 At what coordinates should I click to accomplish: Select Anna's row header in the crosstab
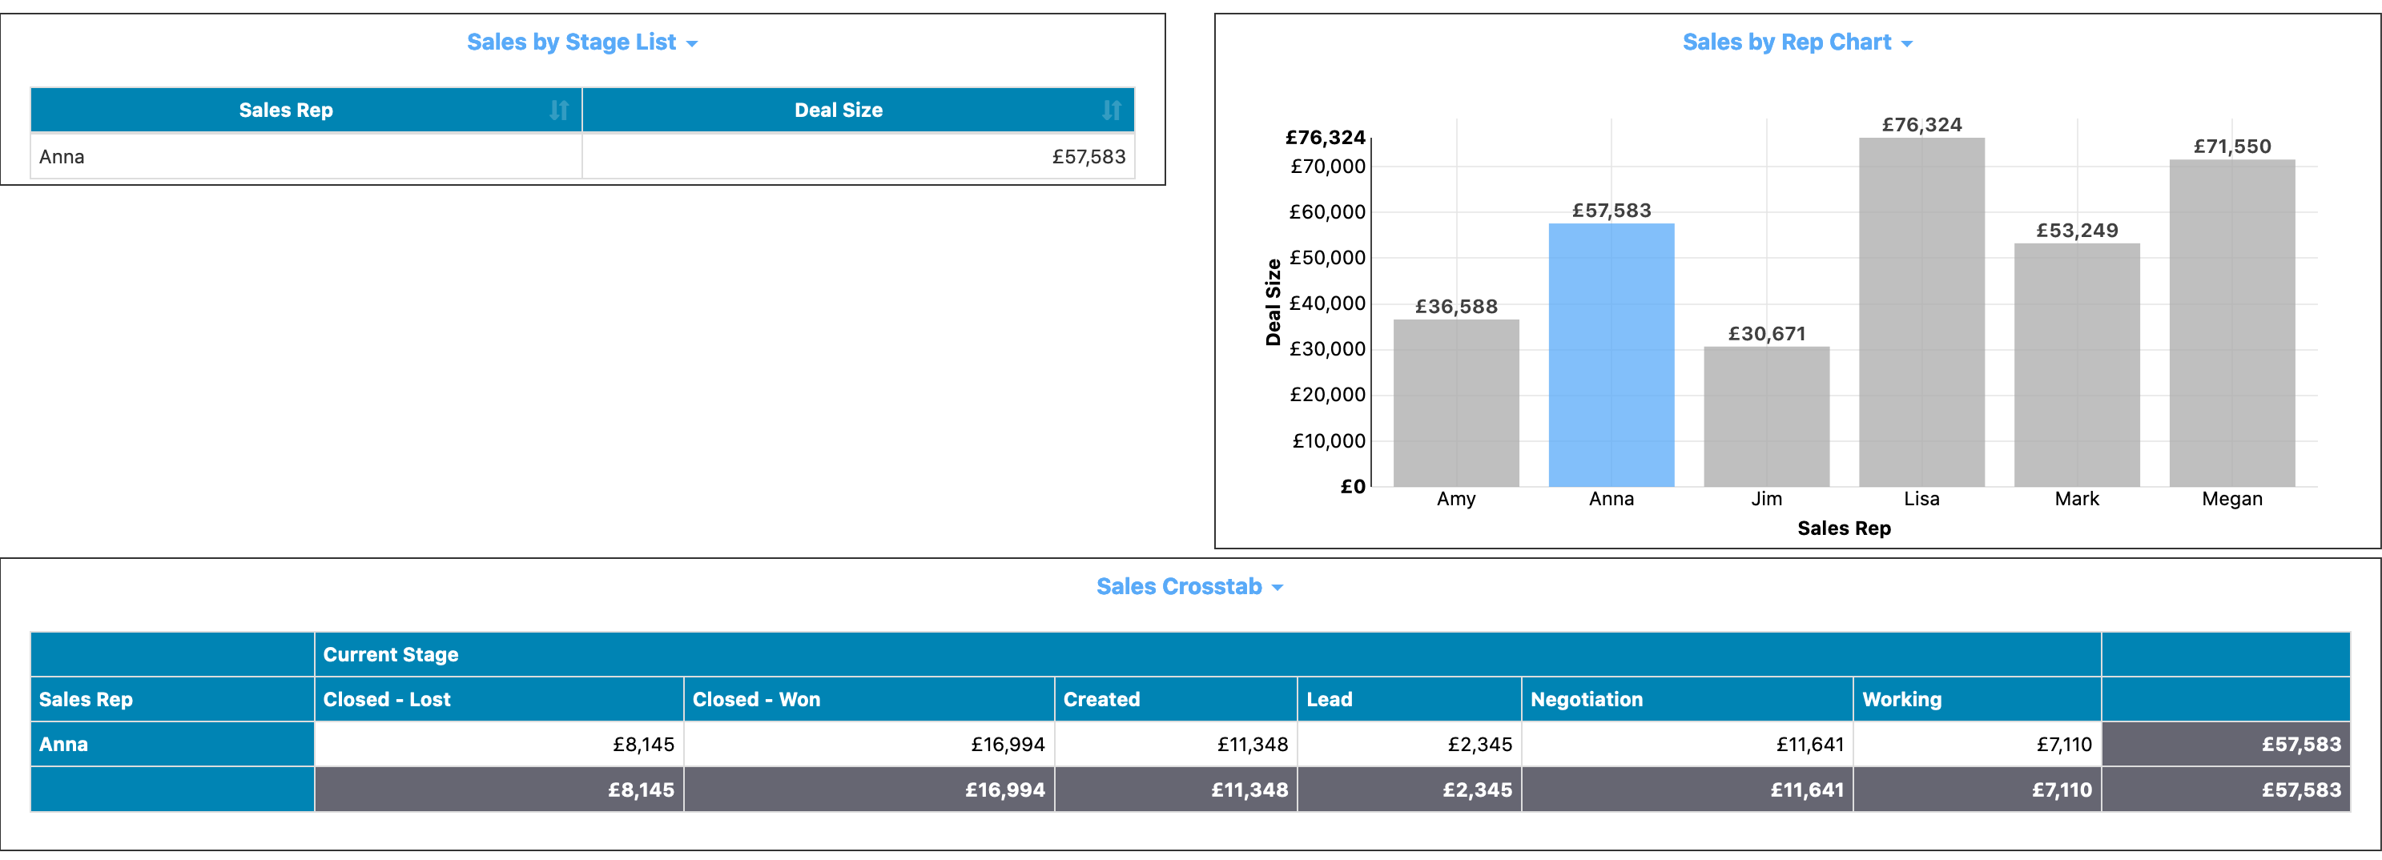pyautogui.click(x=172, y=743)
